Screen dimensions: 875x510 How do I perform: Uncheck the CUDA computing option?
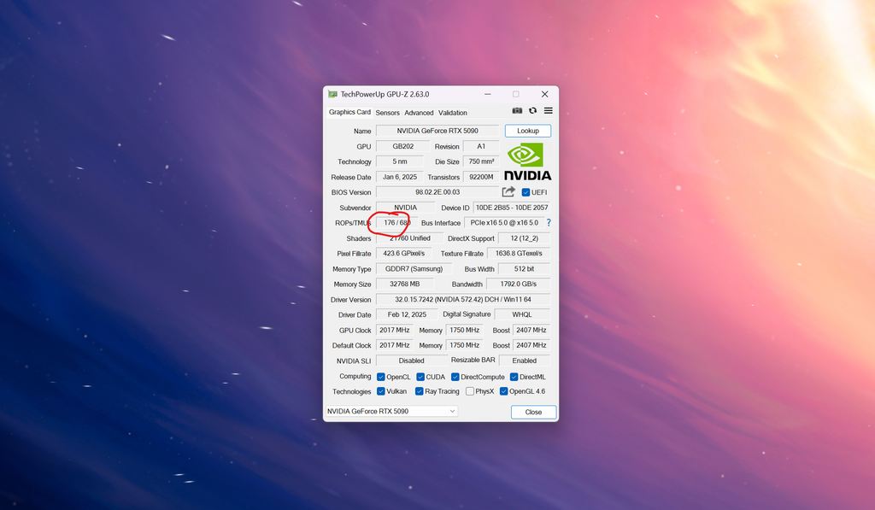[x=420, y=376]
